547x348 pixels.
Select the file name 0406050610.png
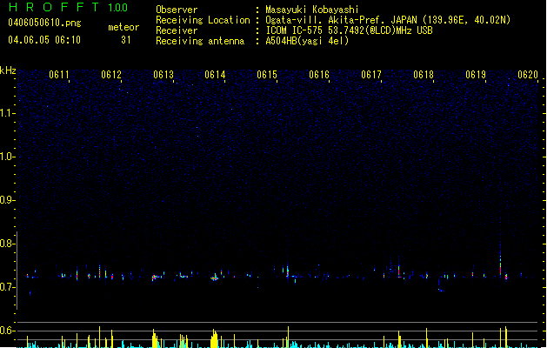coord(44,23)
